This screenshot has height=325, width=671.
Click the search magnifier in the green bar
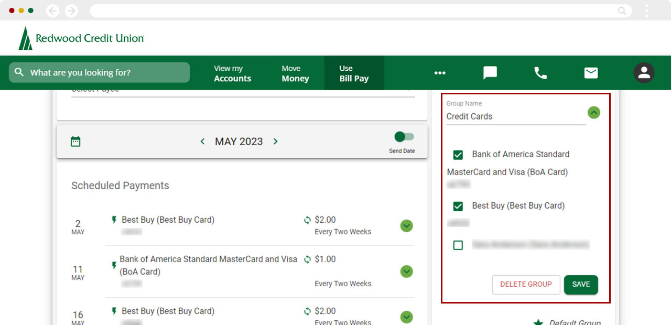(x=19, y=72)
